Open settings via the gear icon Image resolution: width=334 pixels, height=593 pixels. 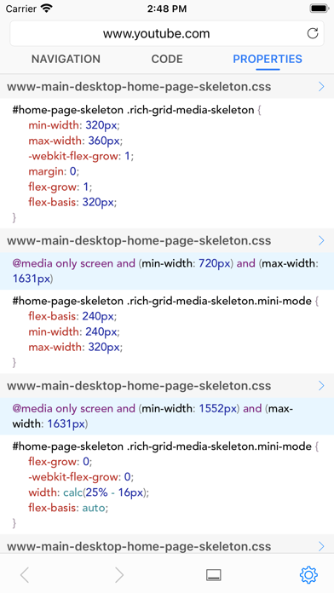click(x=308, y=575)
